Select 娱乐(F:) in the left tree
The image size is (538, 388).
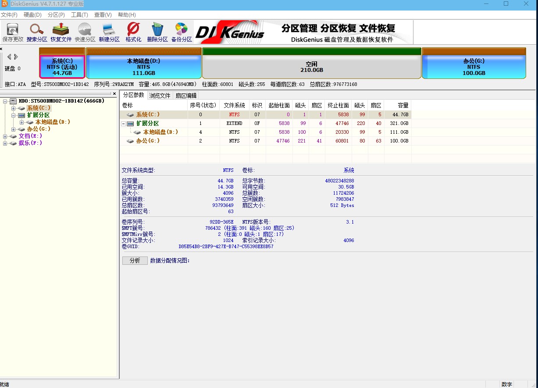click(30, 143)
